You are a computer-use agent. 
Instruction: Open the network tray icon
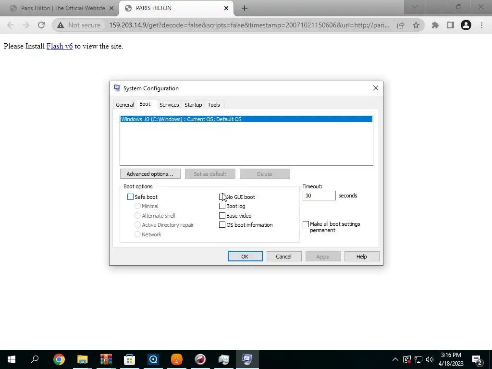pyautogui.click(x=418, y=359)
